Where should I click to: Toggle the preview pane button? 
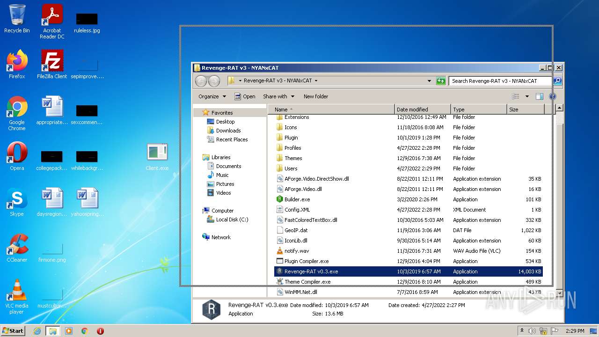click(x=539, y=96)
